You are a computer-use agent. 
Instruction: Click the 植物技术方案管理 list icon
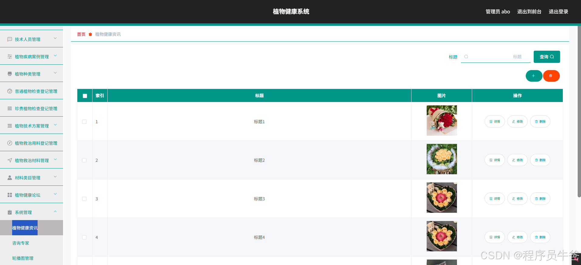point(10,126)
